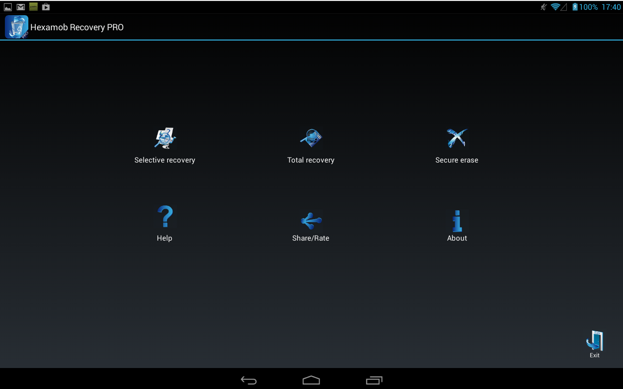The height and width of the screenshot is (389, 623).
Task: Tap the 100% battery percentage
Action: pos(589,7)
